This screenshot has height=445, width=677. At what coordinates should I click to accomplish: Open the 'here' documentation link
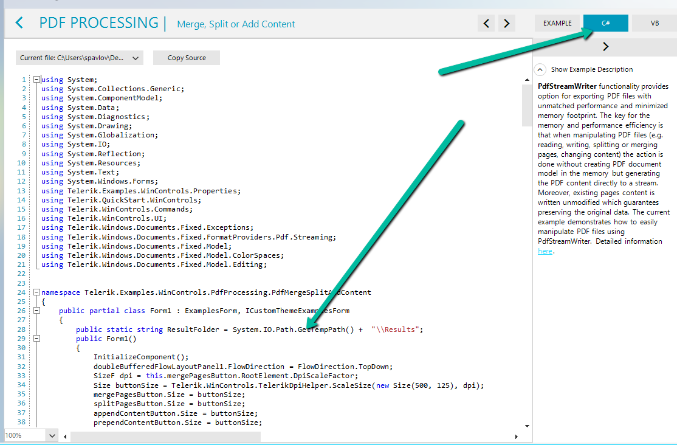point(545,251)
